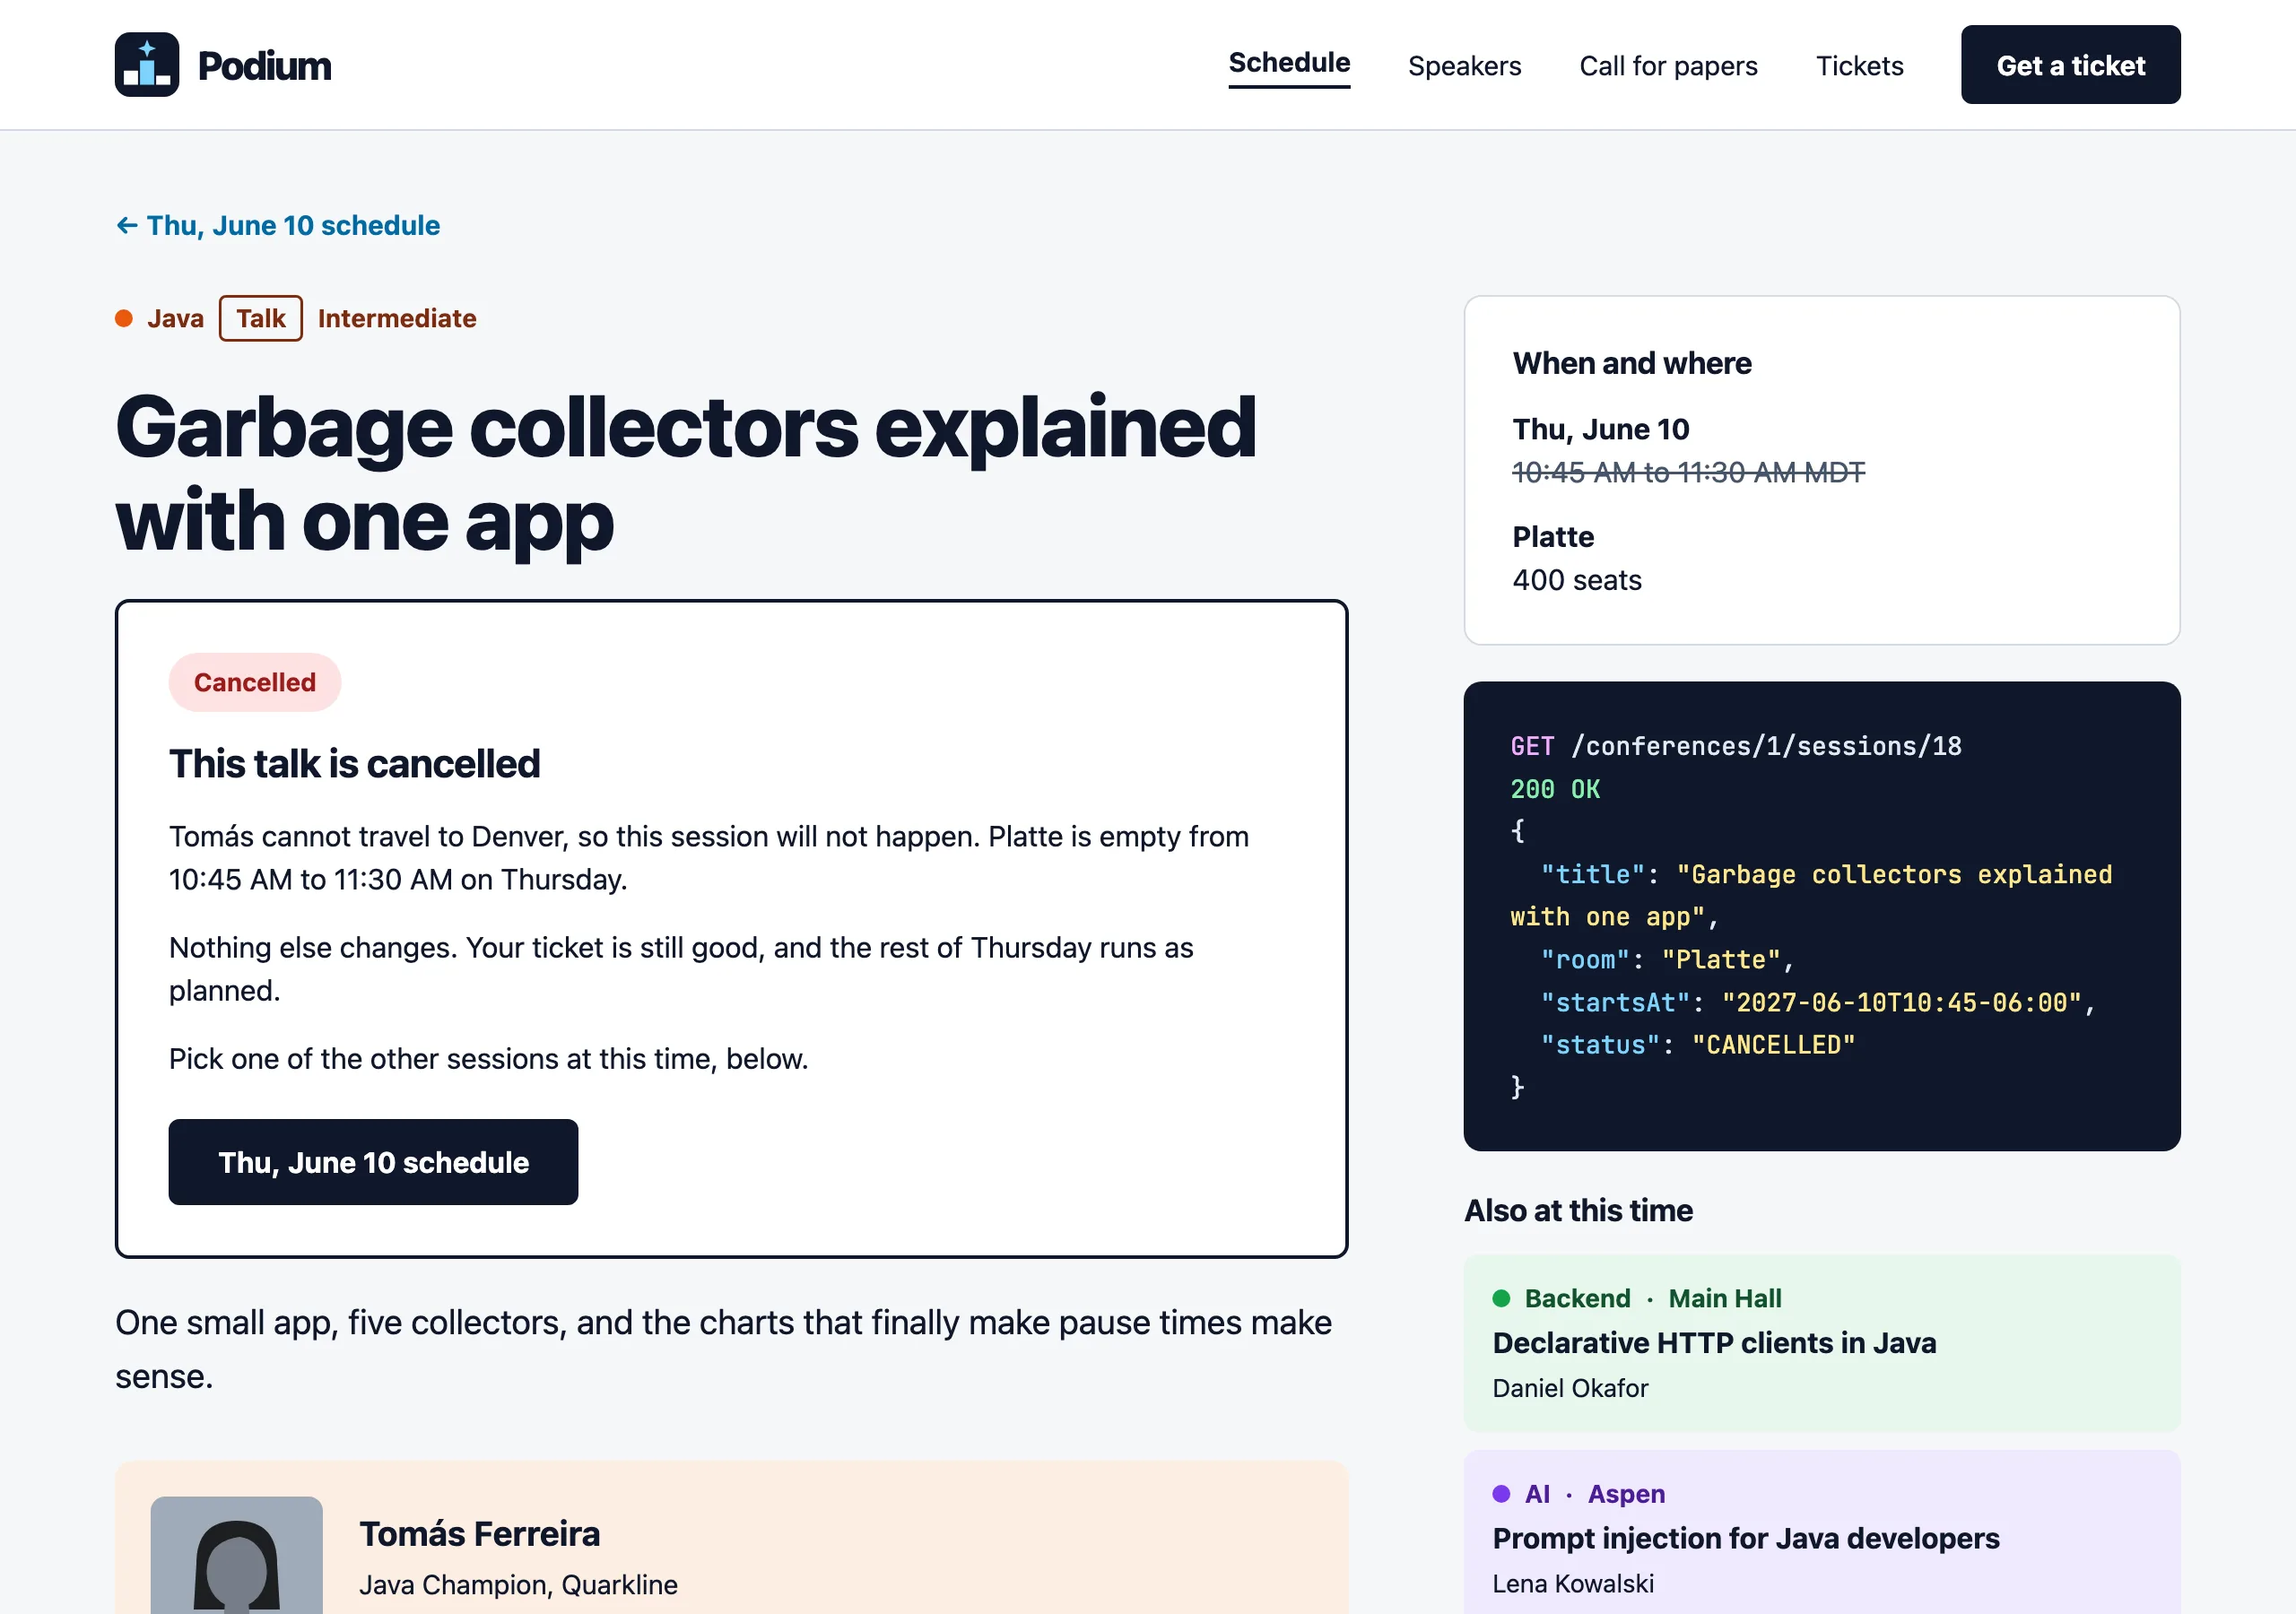Click the Podium logo icon

click(x=147, y=65)
